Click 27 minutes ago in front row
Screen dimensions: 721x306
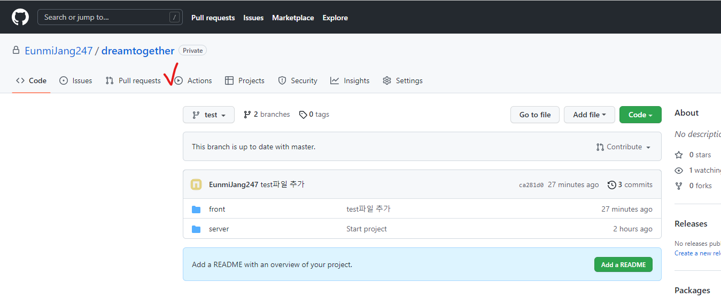click(627, 209)
